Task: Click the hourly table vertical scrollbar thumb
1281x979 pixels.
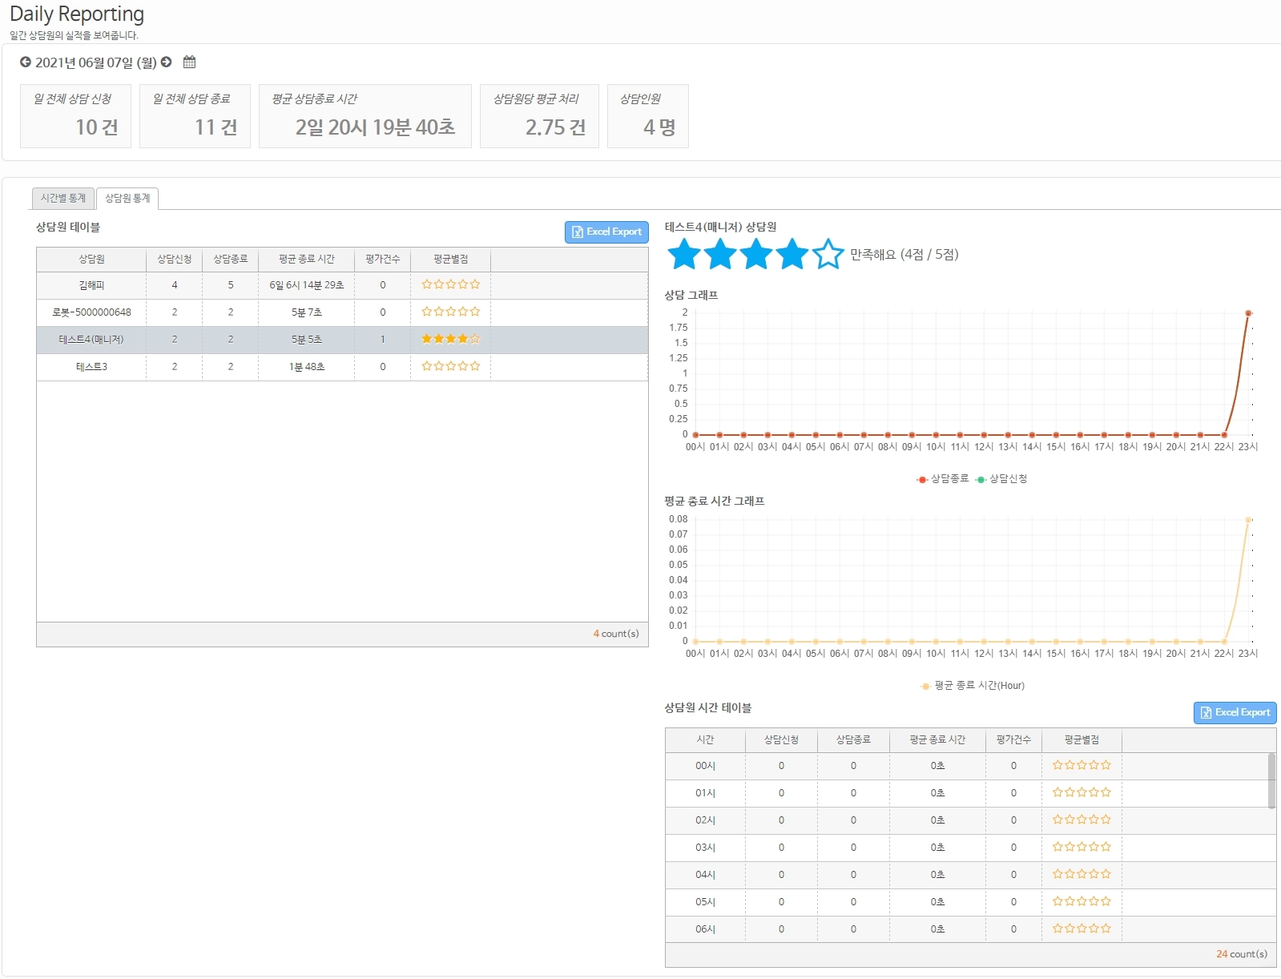Action: pyautogui.click(x=1272, y=781)
